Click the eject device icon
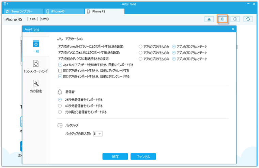This screenshot has width=259, height=168. [x=209, y=19]
